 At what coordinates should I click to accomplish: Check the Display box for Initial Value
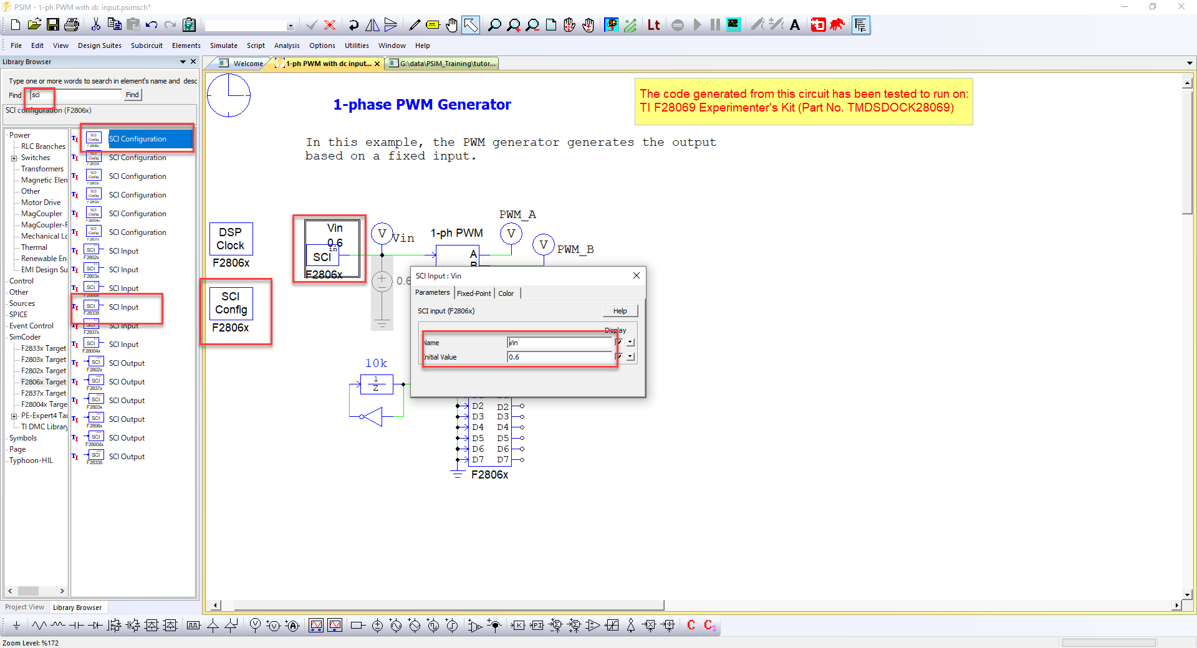(x=617, y=356)
